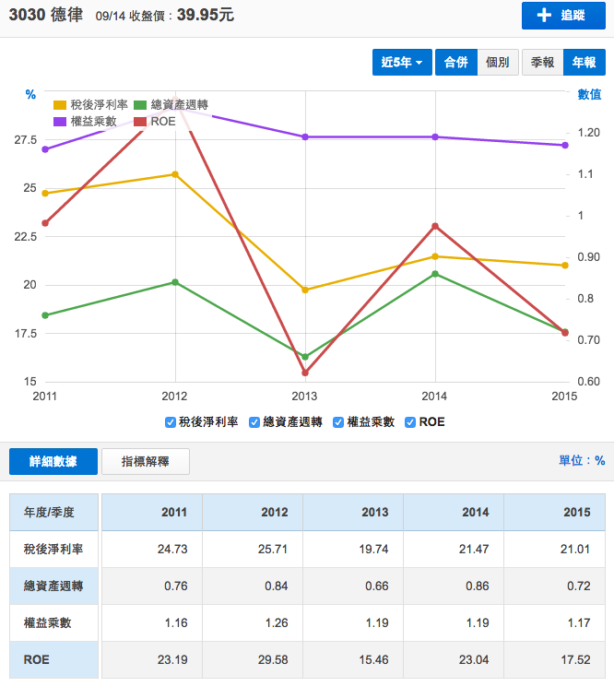
Task: Open the 詳細數據 tab
Action: (53, 461)
